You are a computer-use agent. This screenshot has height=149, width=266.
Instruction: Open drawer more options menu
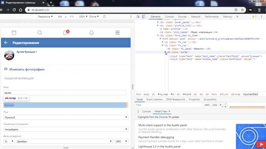point(138,111)
